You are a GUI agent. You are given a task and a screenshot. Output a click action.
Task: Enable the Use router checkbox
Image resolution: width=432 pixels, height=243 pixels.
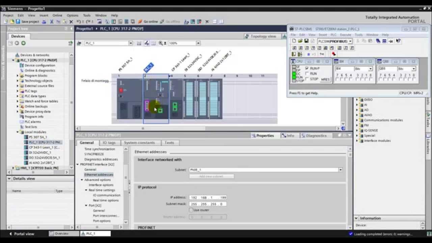click(191, 210)
